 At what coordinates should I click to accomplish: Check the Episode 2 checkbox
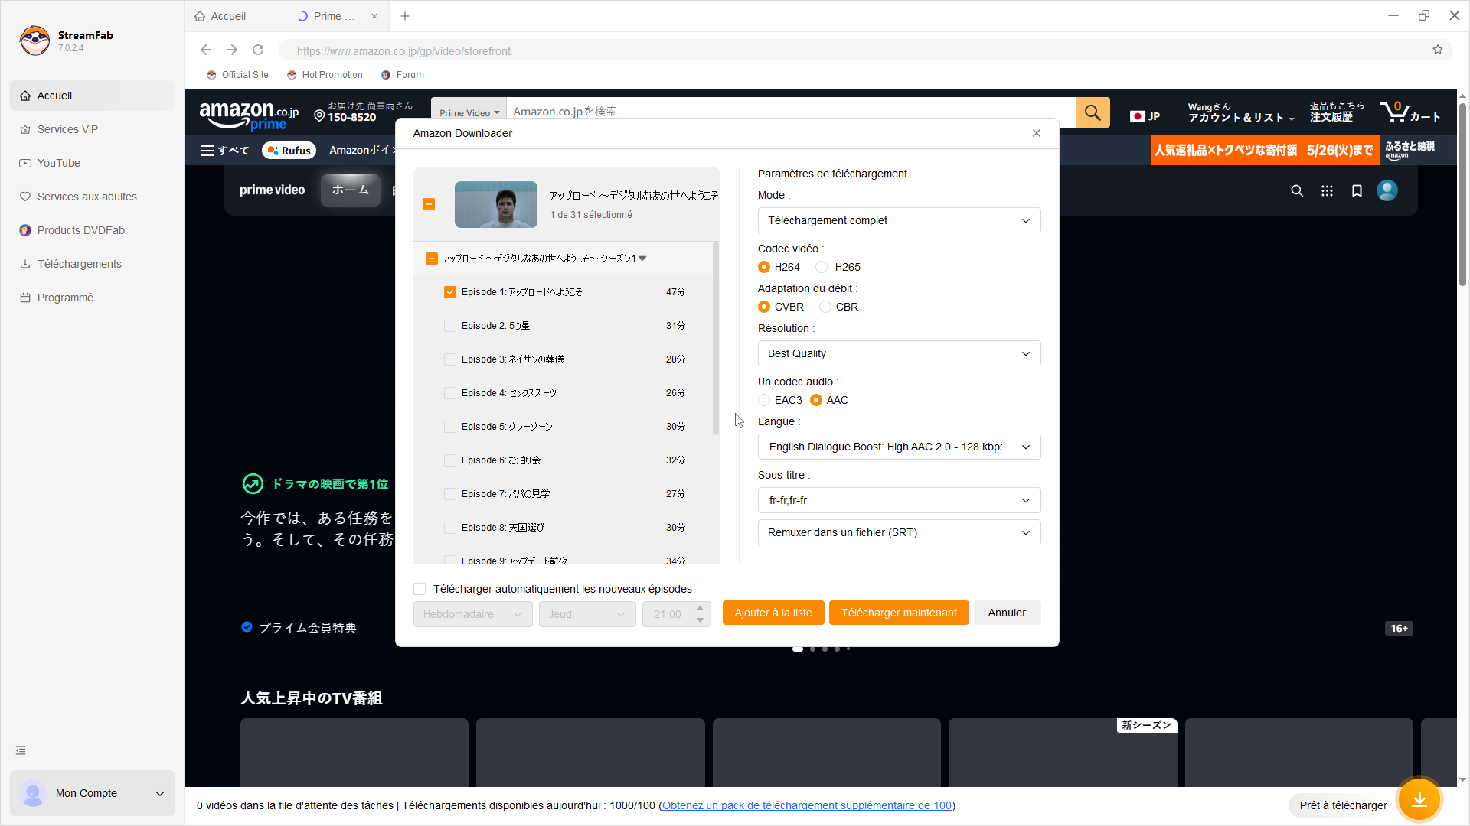tap(450, 326)
